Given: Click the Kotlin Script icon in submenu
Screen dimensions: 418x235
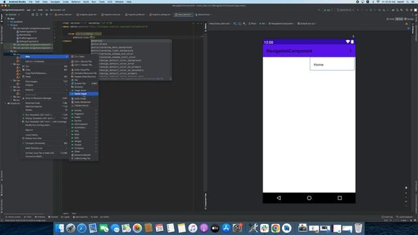Looking at the screenshot, I should pos(72,99).
